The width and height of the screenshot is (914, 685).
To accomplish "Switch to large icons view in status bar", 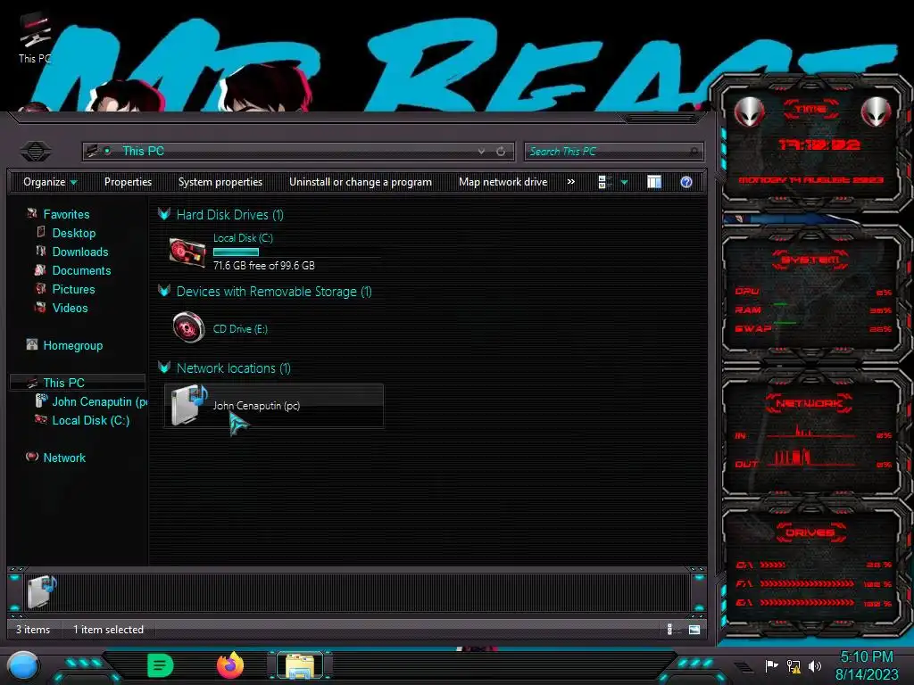I will point(694,629).
